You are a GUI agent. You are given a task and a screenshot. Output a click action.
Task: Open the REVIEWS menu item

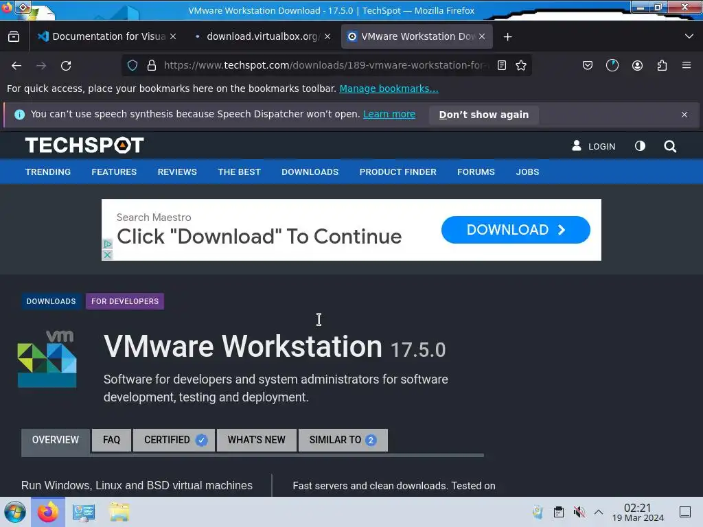[x=177, y=172]
